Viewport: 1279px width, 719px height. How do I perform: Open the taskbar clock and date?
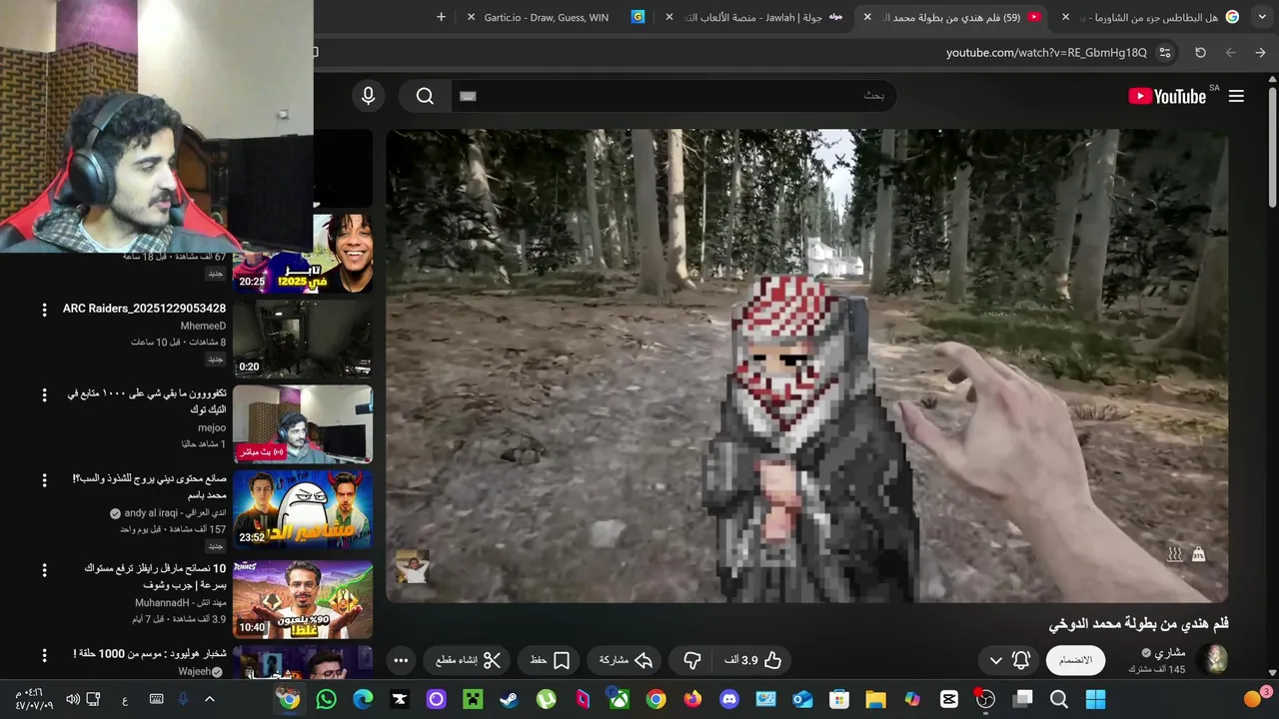(34, 699)
